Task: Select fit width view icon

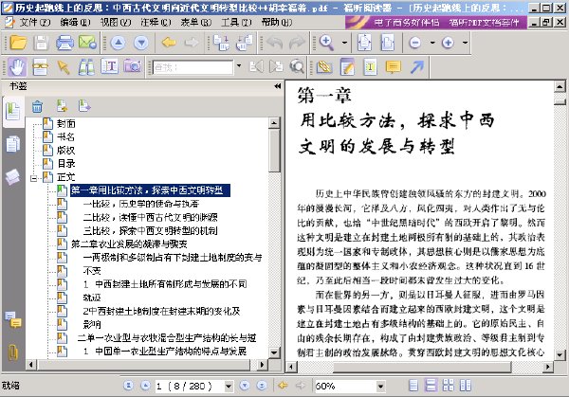Action: click(x=388, y=43)
